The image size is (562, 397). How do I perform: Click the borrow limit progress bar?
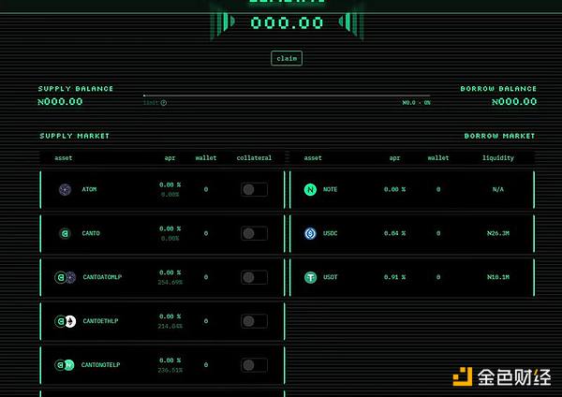click(x=287, y=96)
